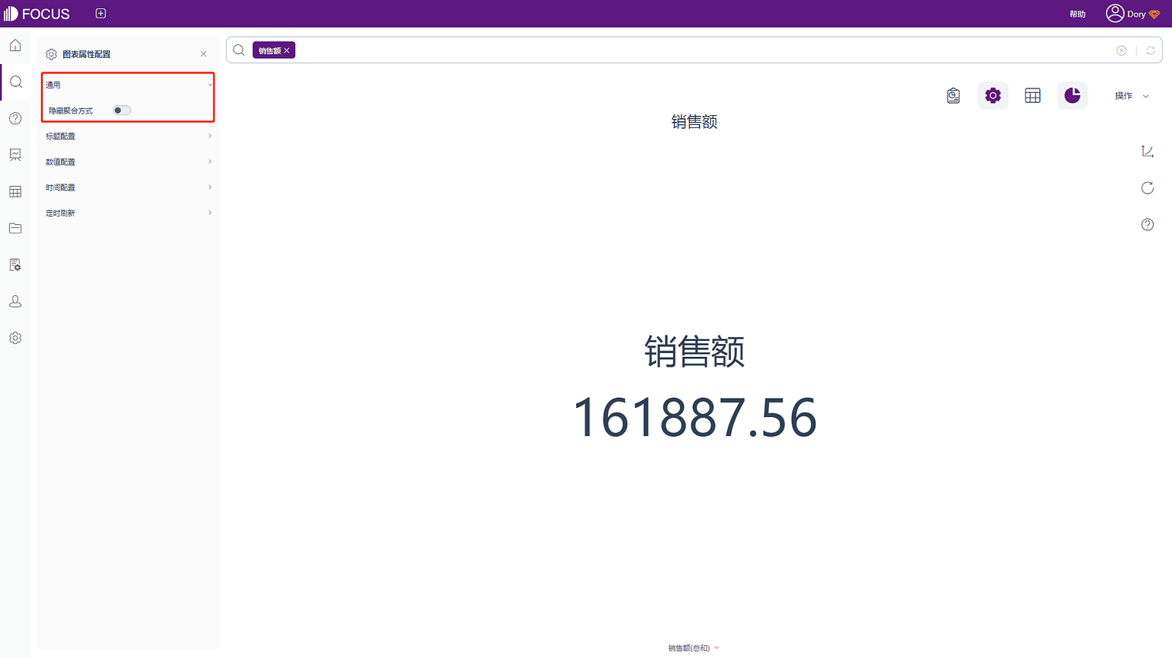Click 帮助 in top bar
Image resolution: width=1172 pixels, height=658 pixels.
1077,14
